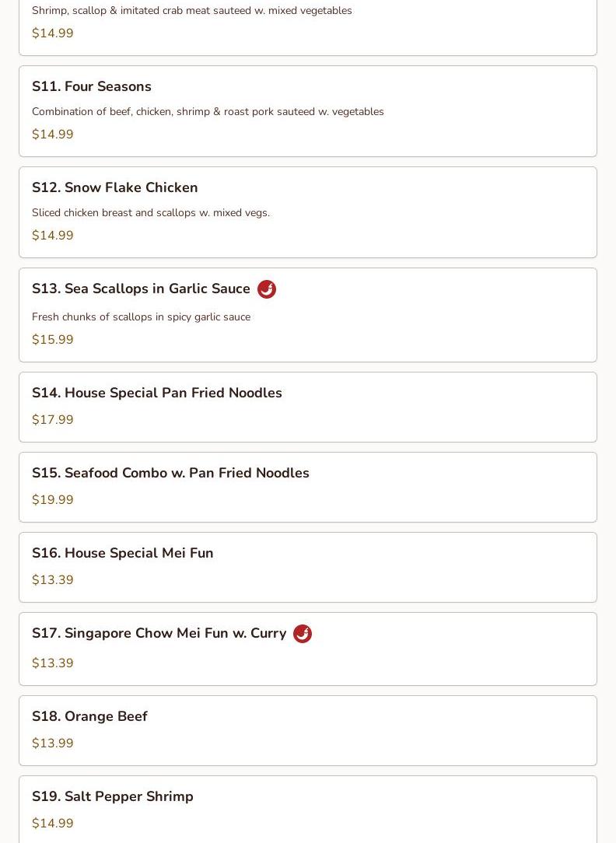Open S16. House Special Mei Fun

click(x=123, y=553)
